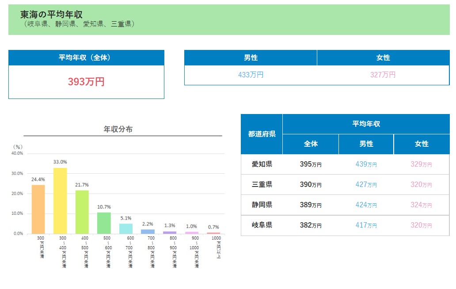This screenshot has height=289, width=456.
Task: Click the 439万円 male cell
Action: coord(366,164)
